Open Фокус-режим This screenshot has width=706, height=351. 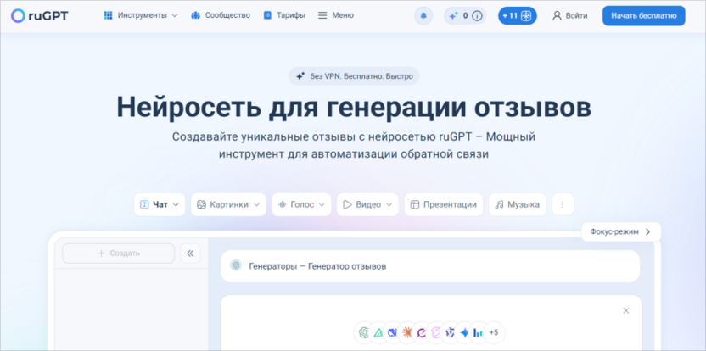(621, 231)
